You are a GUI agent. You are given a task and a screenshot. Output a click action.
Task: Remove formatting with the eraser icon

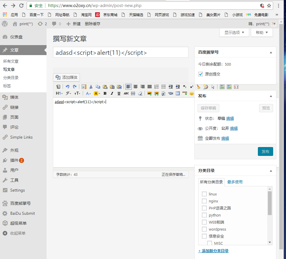tap(140, 93)
